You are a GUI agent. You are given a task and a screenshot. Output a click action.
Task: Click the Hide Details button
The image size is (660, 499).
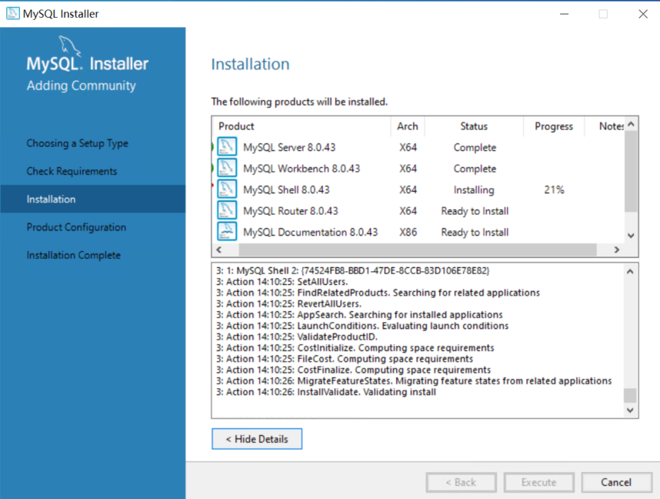click(257, 439)
